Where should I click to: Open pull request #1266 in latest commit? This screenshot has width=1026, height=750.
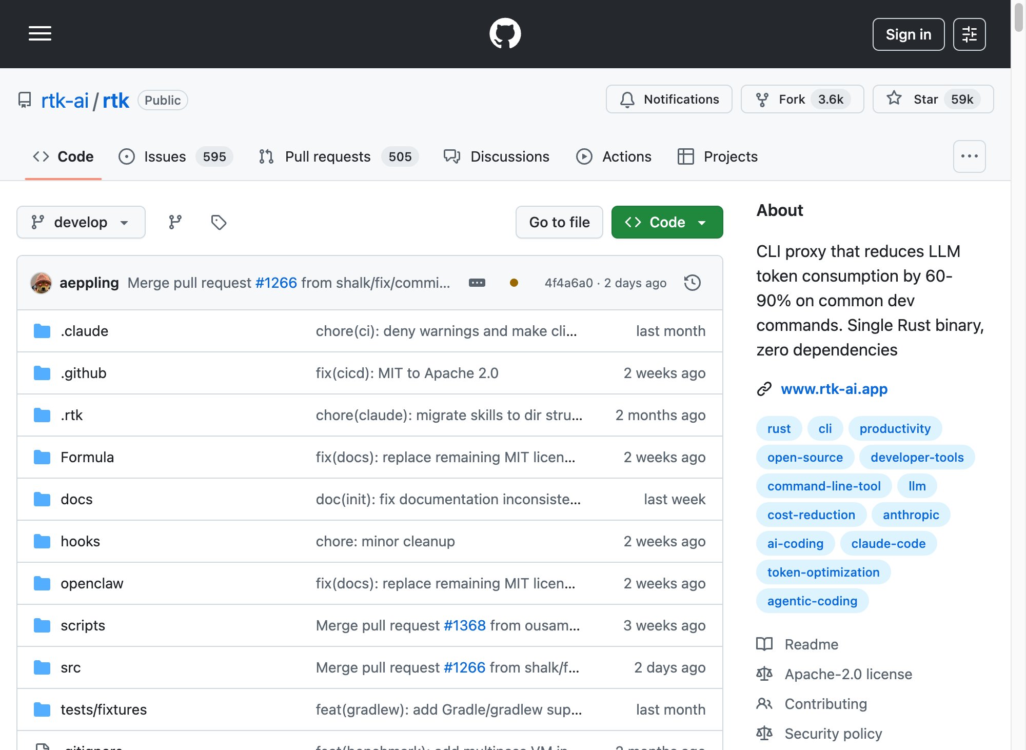click(276, 283)
